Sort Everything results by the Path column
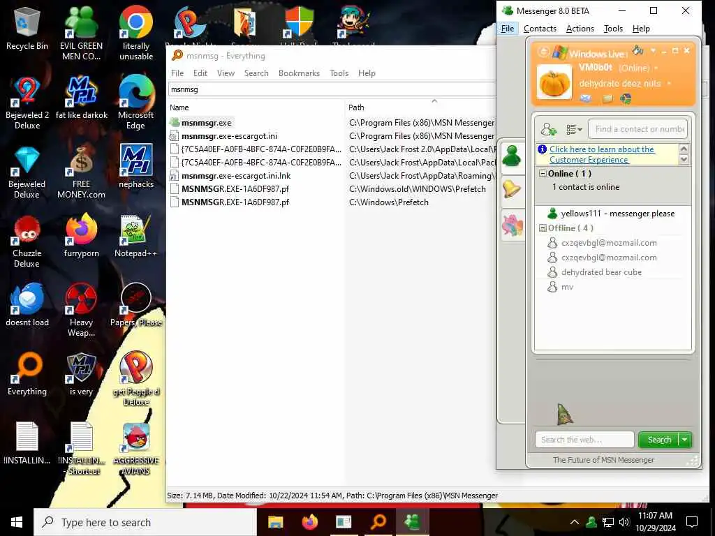The image size is (715, 536). tap(420, 107)
